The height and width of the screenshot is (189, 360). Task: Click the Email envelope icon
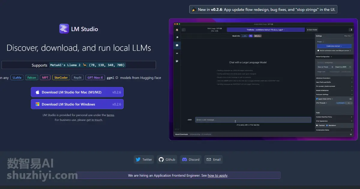click(209, 160)
